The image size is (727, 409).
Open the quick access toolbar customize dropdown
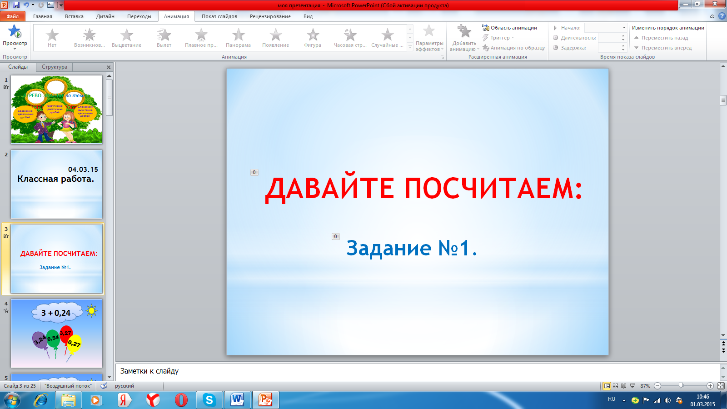click(x=61, y=5)
